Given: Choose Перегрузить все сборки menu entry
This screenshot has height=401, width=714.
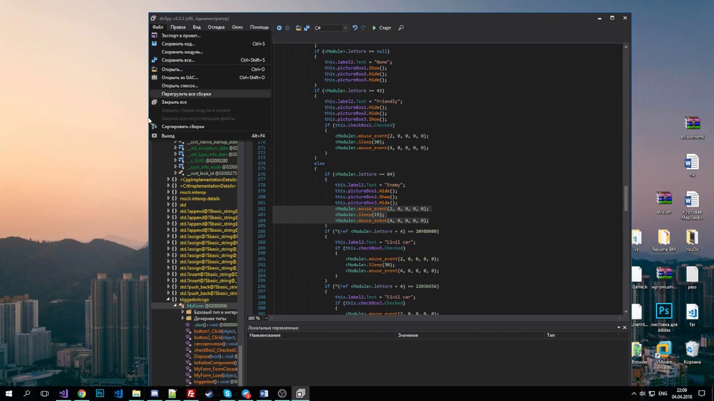Looking at the screenshot, I should [186, 94].
